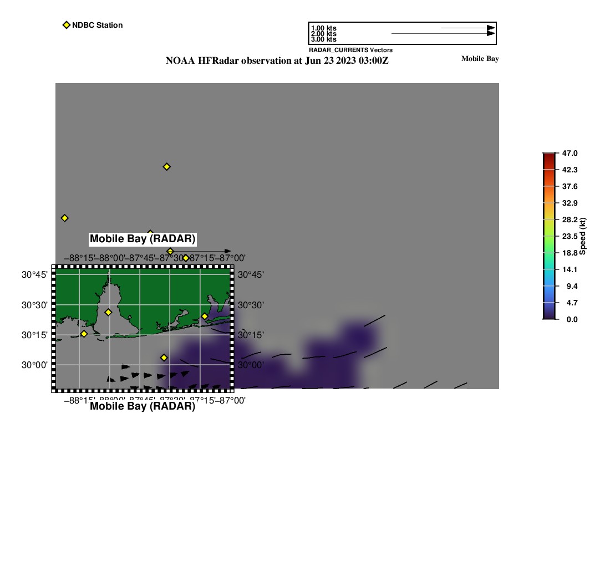Click the '1.00 kts' vector legend entry
This screenshot has width=610, height=582.
click(323, 28)
